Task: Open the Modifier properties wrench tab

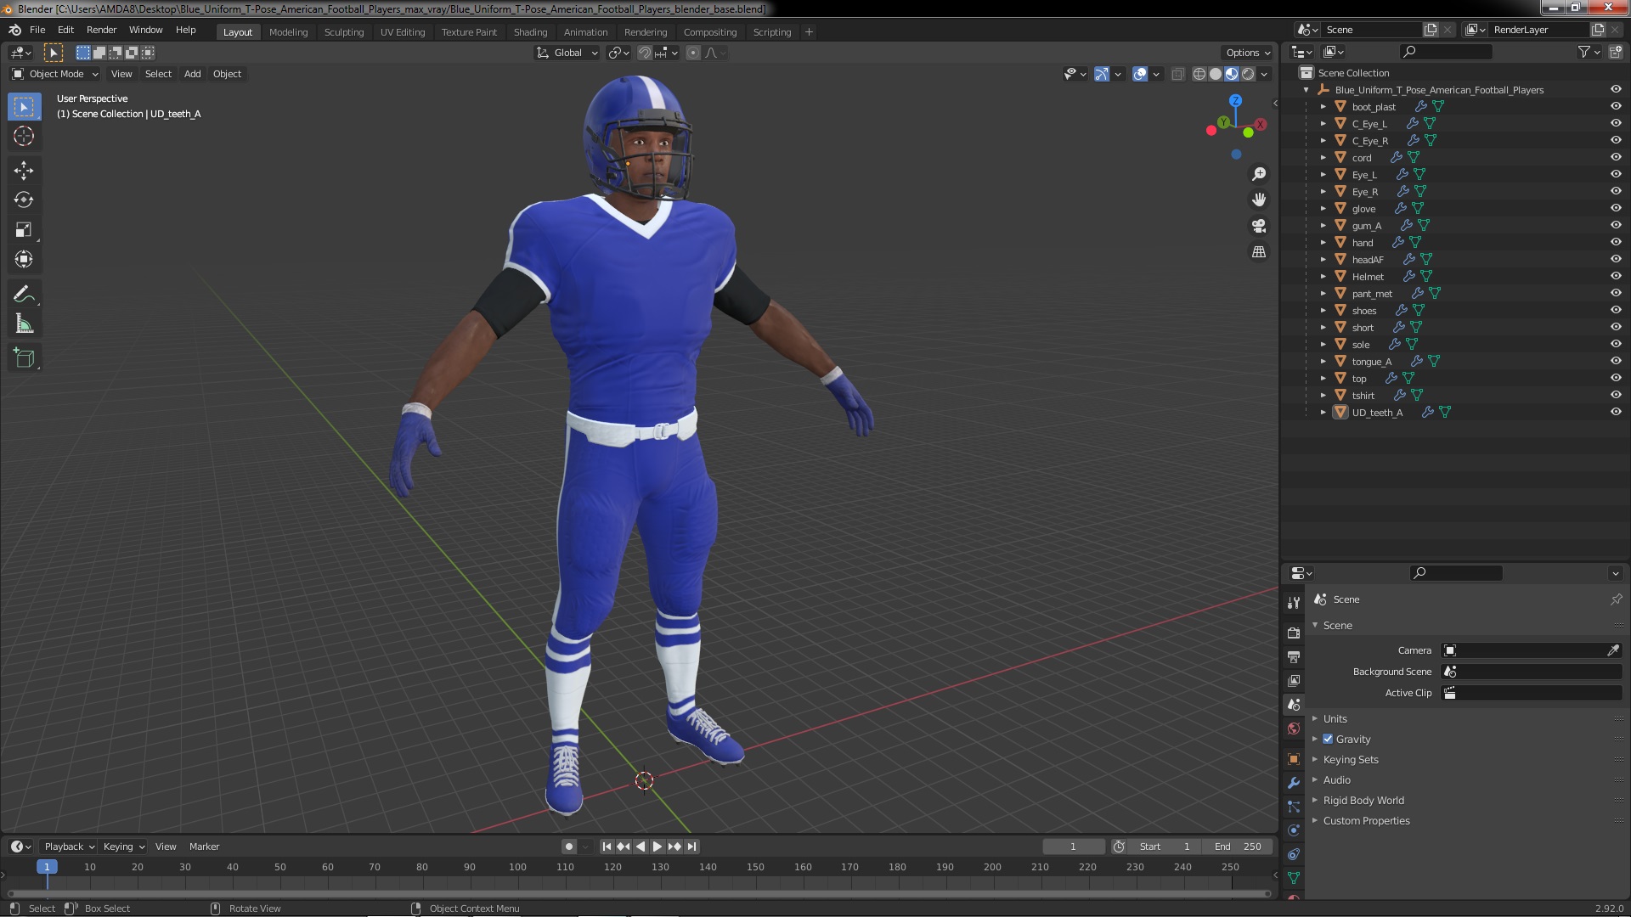Action: click(x=1294, y=783)
